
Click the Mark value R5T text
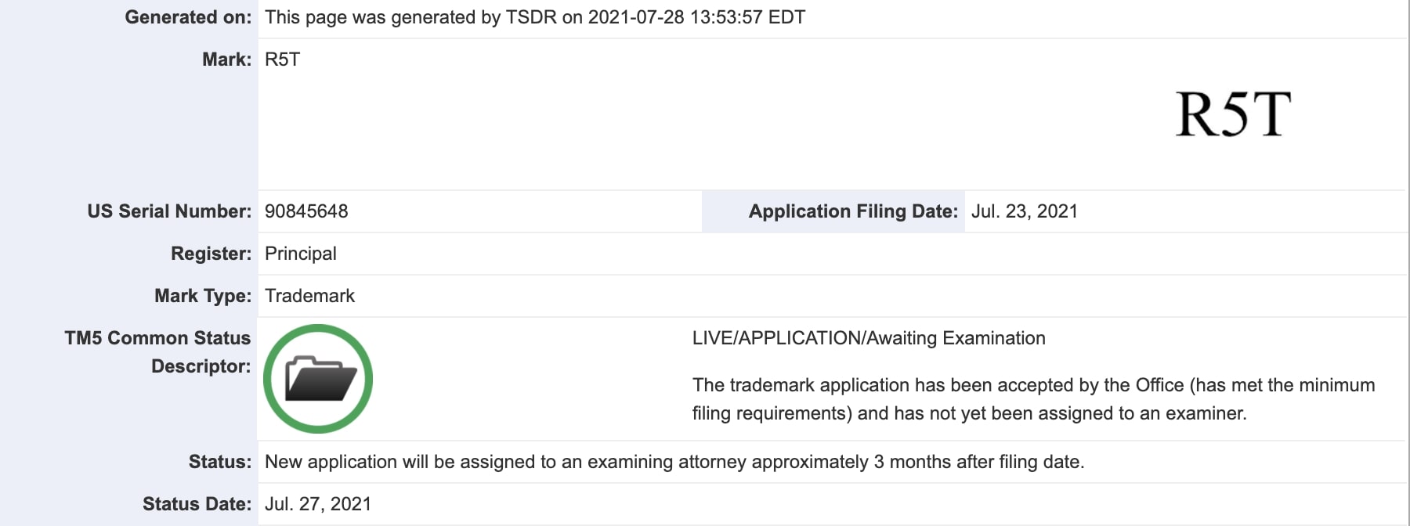pos(282,59)
